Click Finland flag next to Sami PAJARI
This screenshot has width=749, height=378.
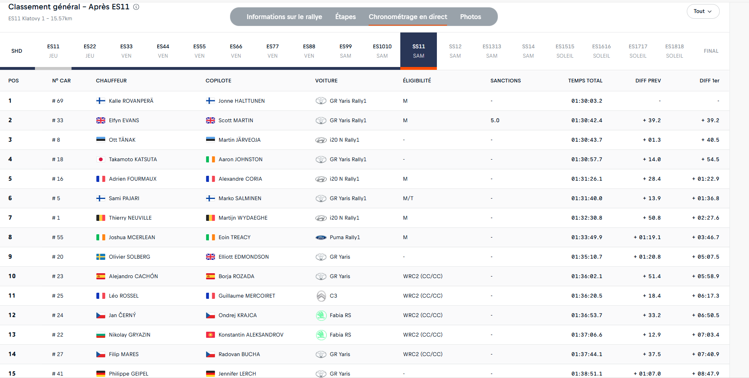click(101, 198)
